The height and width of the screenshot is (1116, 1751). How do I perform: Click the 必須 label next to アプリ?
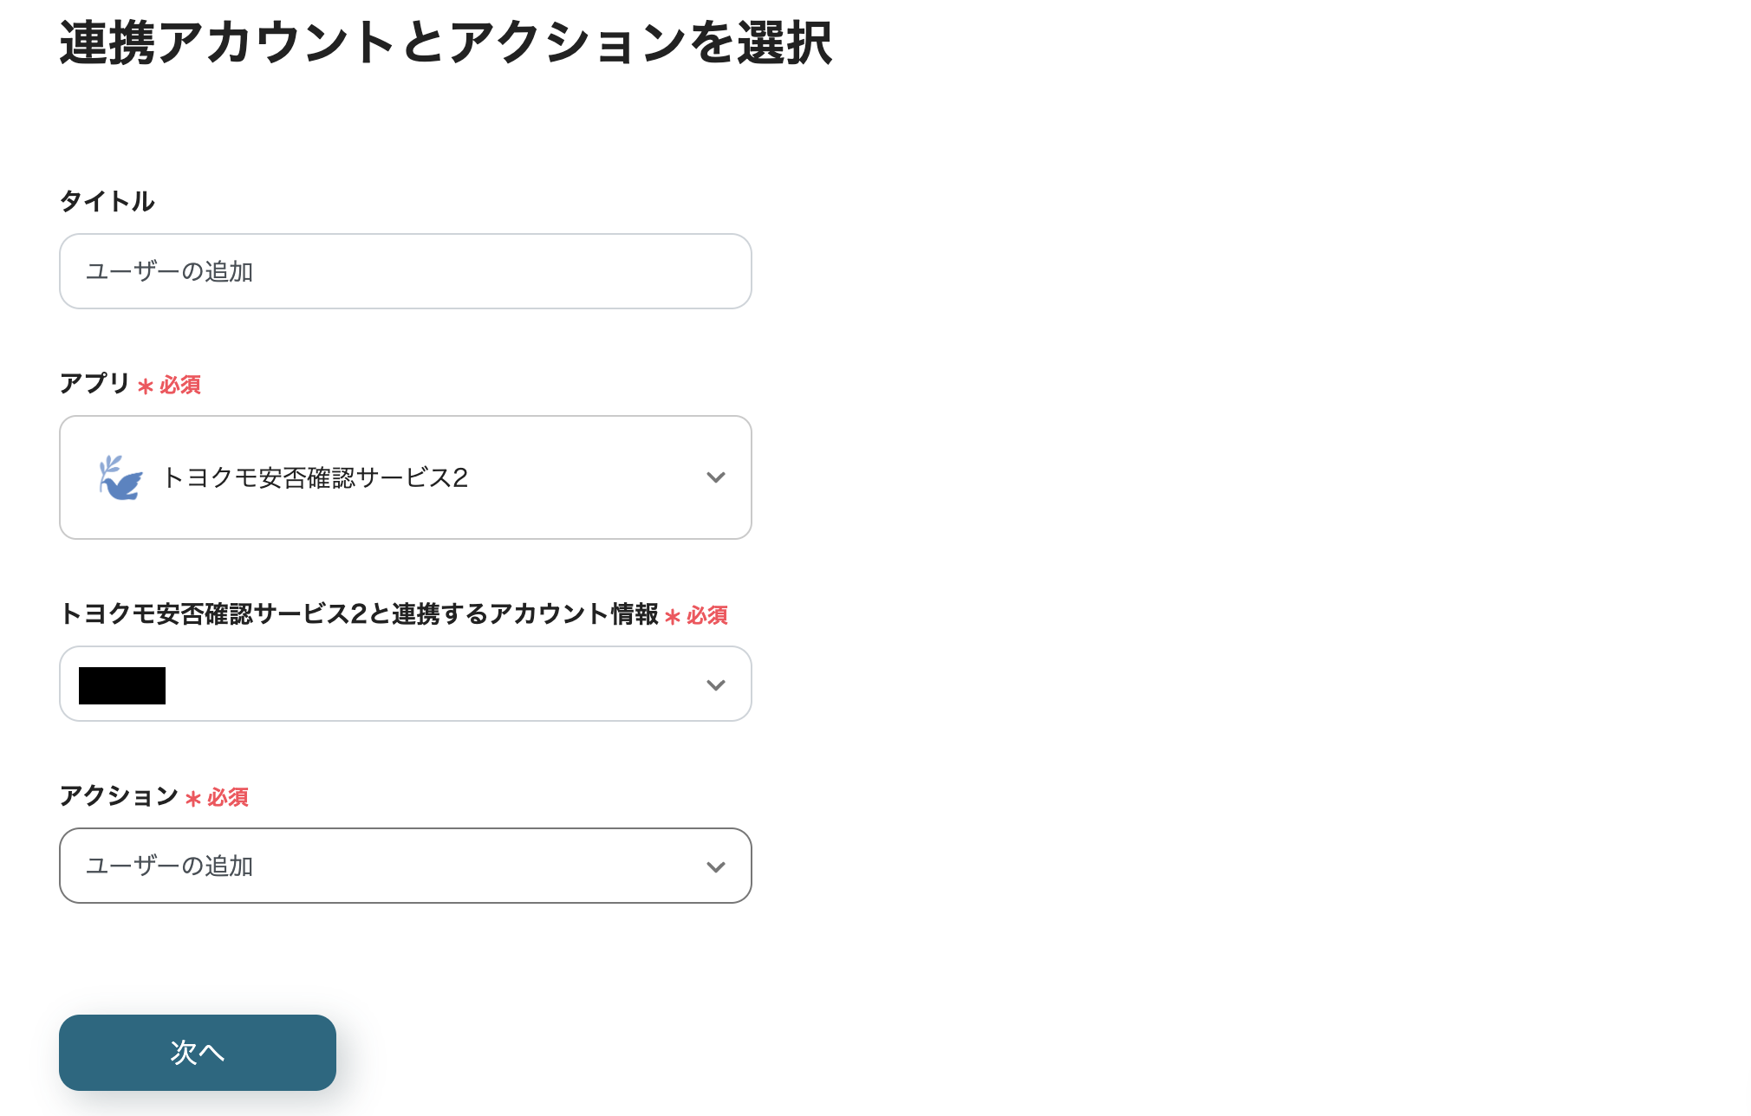coord(173,385)
